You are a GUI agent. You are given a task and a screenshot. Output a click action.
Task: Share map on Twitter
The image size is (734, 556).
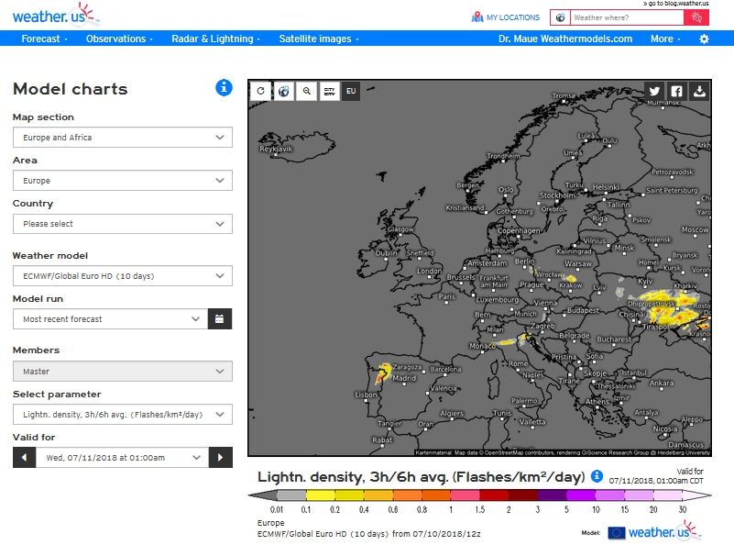point(654,91)
